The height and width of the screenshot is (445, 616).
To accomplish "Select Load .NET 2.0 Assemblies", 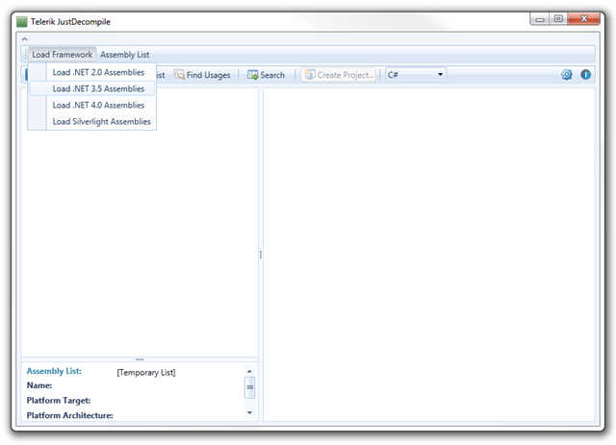I will tap(92, 72).
